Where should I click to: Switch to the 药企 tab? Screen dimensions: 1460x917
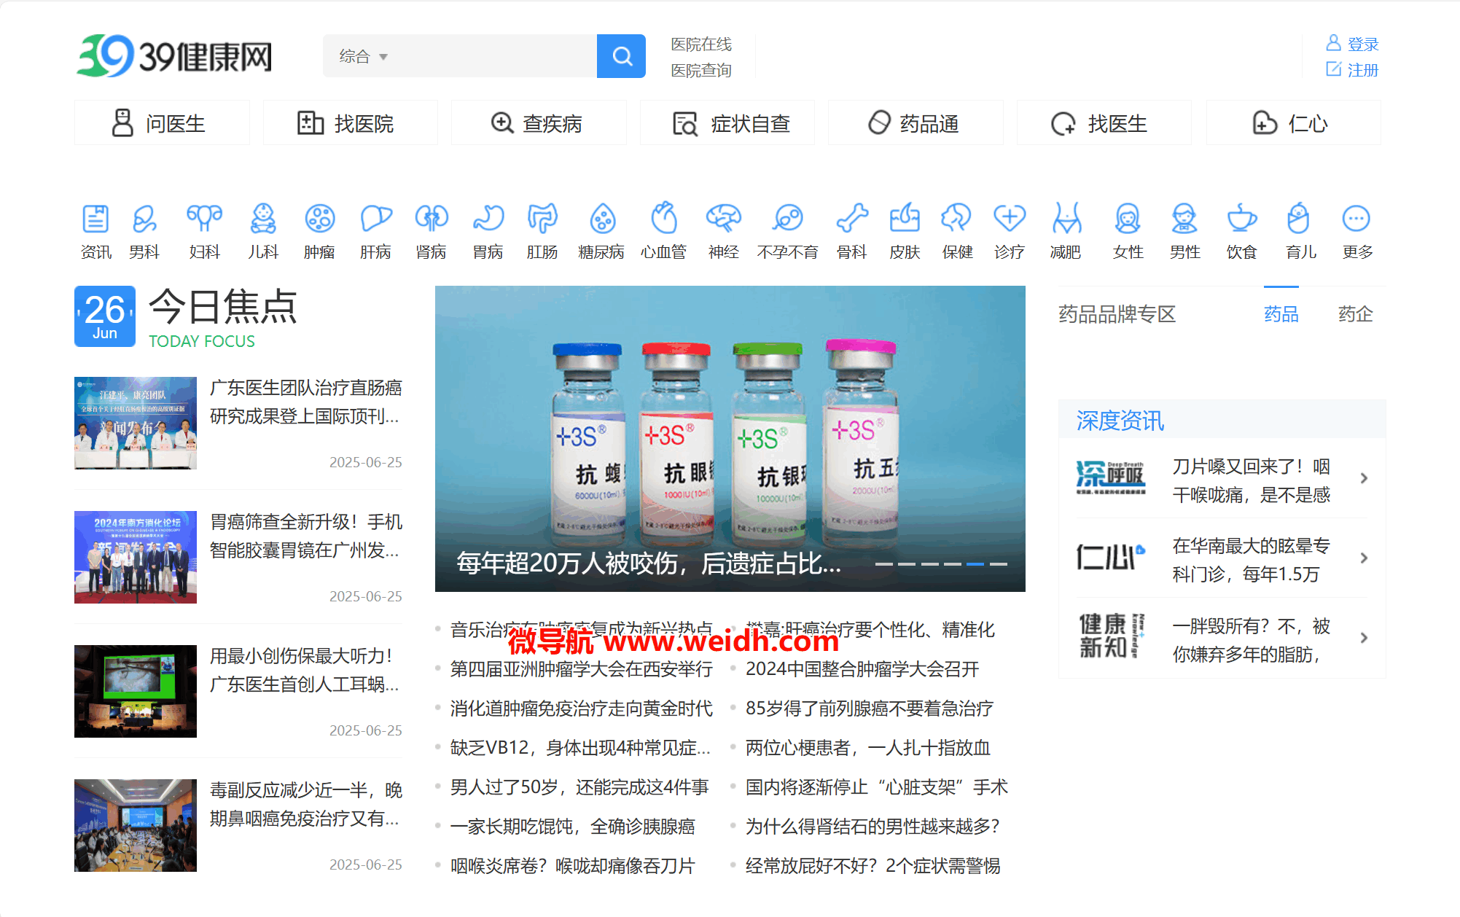[1356, 314]
